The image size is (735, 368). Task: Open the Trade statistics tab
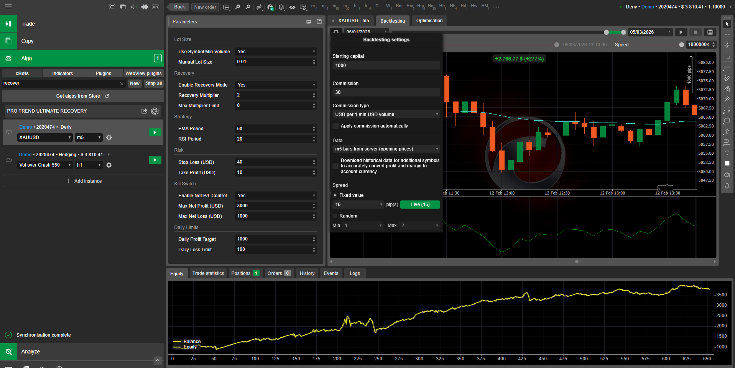208,273
